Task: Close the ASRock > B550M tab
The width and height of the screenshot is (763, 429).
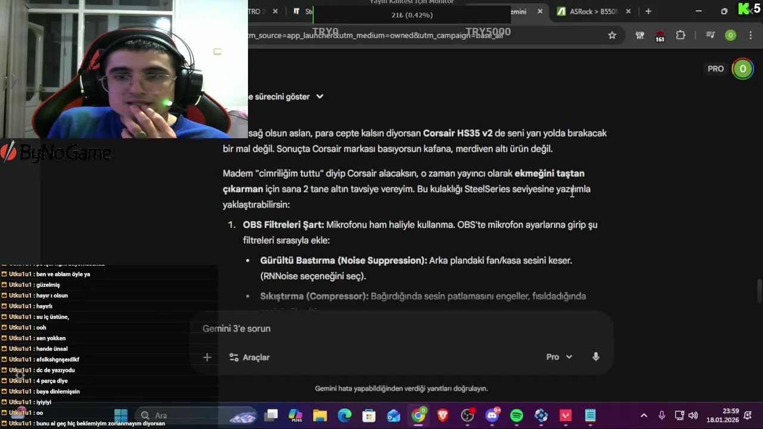Action: [x=628, y=11]
